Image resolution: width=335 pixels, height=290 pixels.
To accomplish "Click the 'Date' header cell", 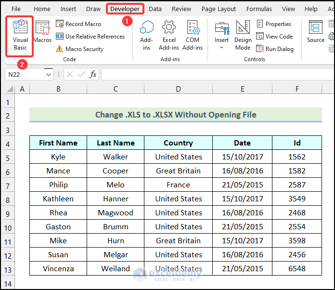I will pyautogui.click(x=243, y=143).
